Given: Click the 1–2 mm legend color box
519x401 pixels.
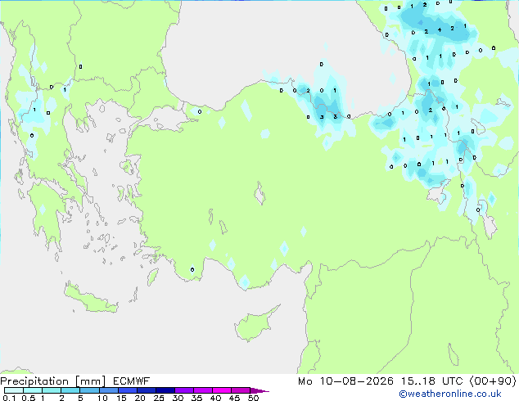Looking at the screenshot, I should coord(52,390).
